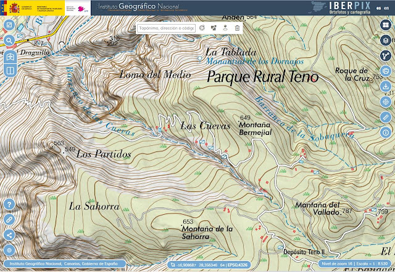Activate the locate target crosshair tool
The image size is (395, 272).
pyautogui.click(x=385, y=102)
